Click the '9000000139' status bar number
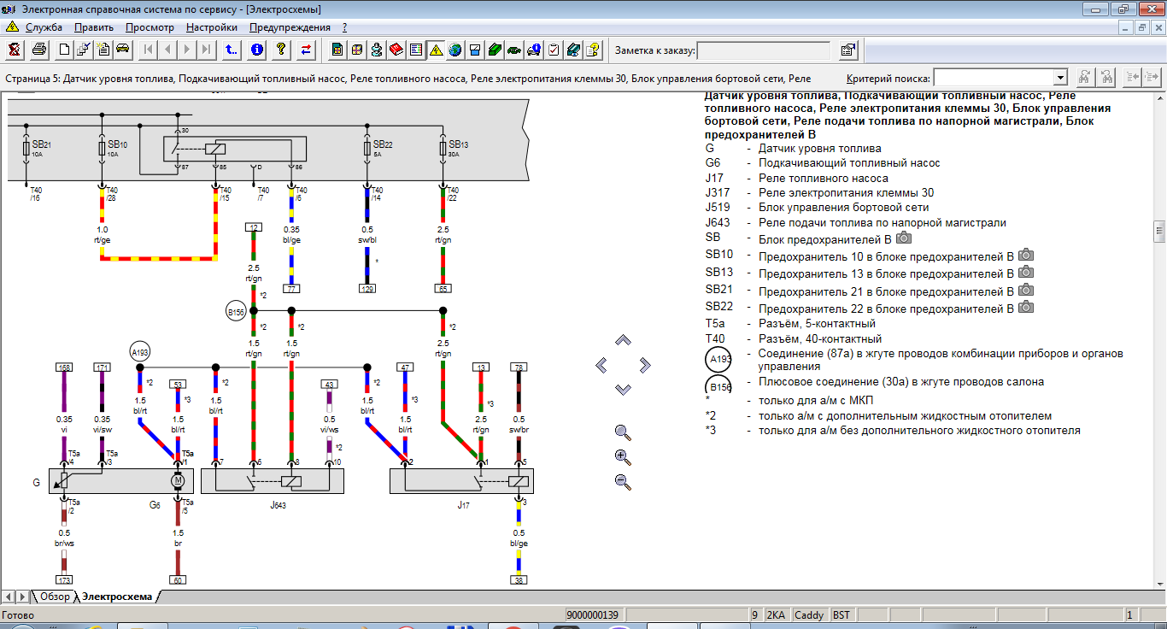Viewport: 1167px width, 629px height. tap(592, 615)
